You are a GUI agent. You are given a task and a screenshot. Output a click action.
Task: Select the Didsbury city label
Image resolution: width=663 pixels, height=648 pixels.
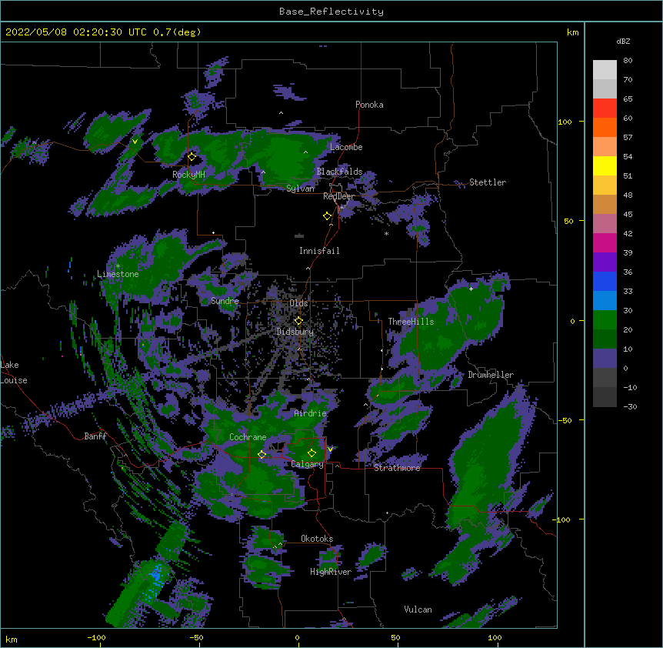tap(295, 332)
